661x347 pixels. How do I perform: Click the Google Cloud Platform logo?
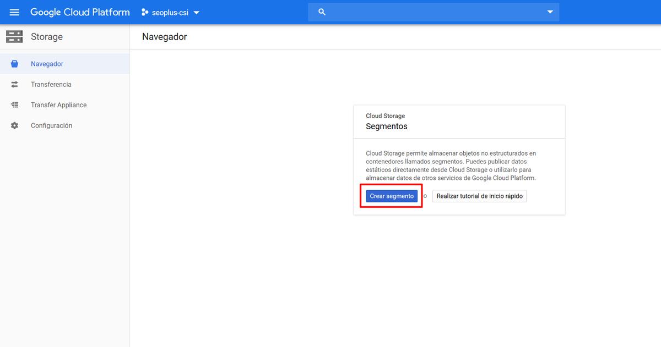click(80, 12)
